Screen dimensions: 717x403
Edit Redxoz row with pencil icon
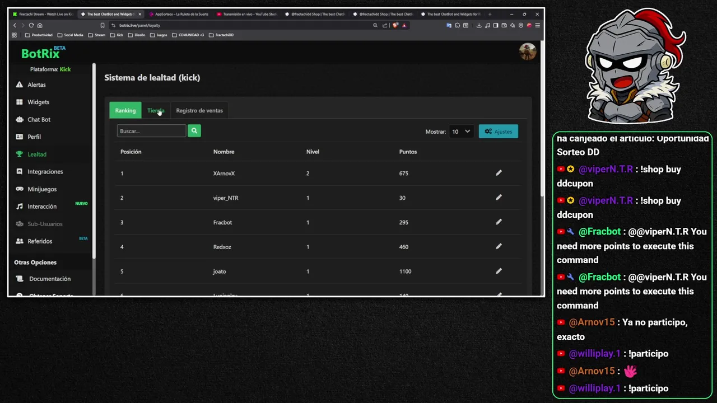pyautogui.click(x=499, y=247)
